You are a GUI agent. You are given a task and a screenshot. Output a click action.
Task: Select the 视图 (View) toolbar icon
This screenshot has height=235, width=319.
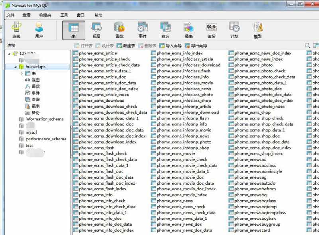[96, 30]
